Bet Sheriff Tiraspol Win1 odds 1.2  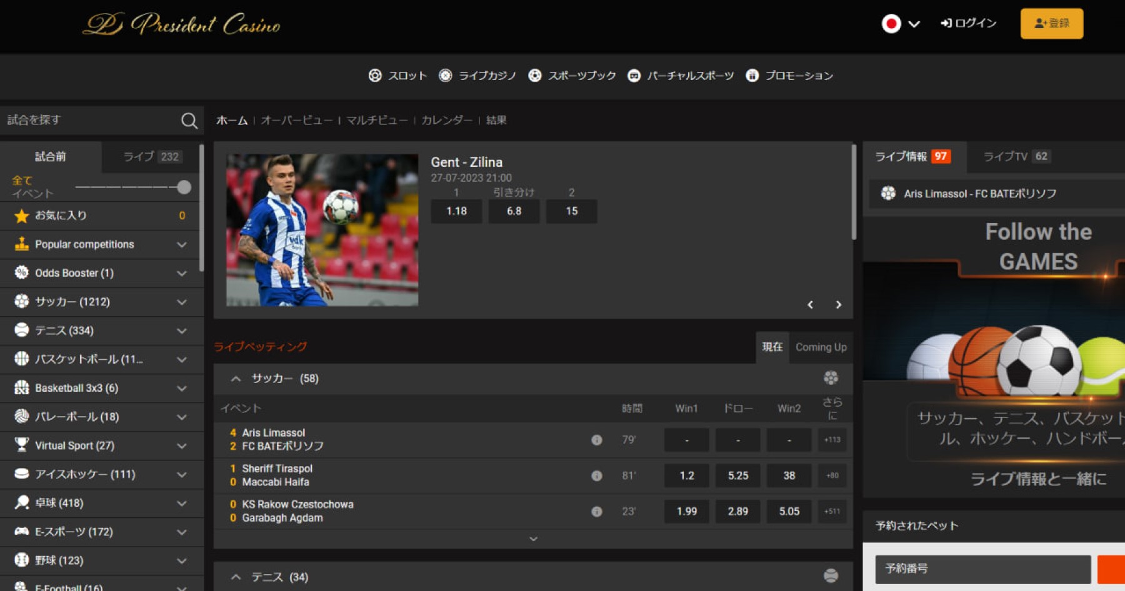pos(687,475)
